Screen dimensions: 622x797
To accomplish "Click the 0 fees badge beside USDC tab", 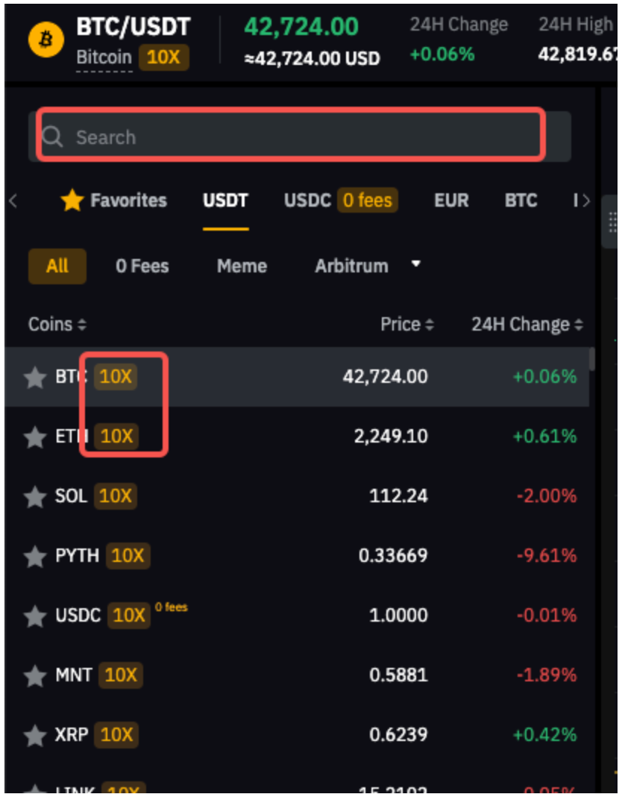I will pos(368,201).
